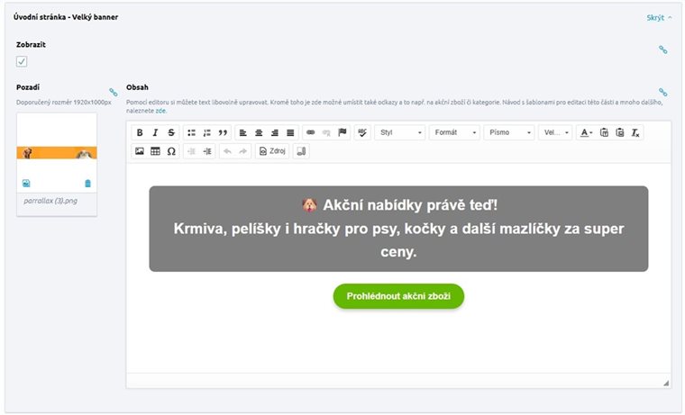
Task: Insert a link with the link icon
Action: point(311,133)
